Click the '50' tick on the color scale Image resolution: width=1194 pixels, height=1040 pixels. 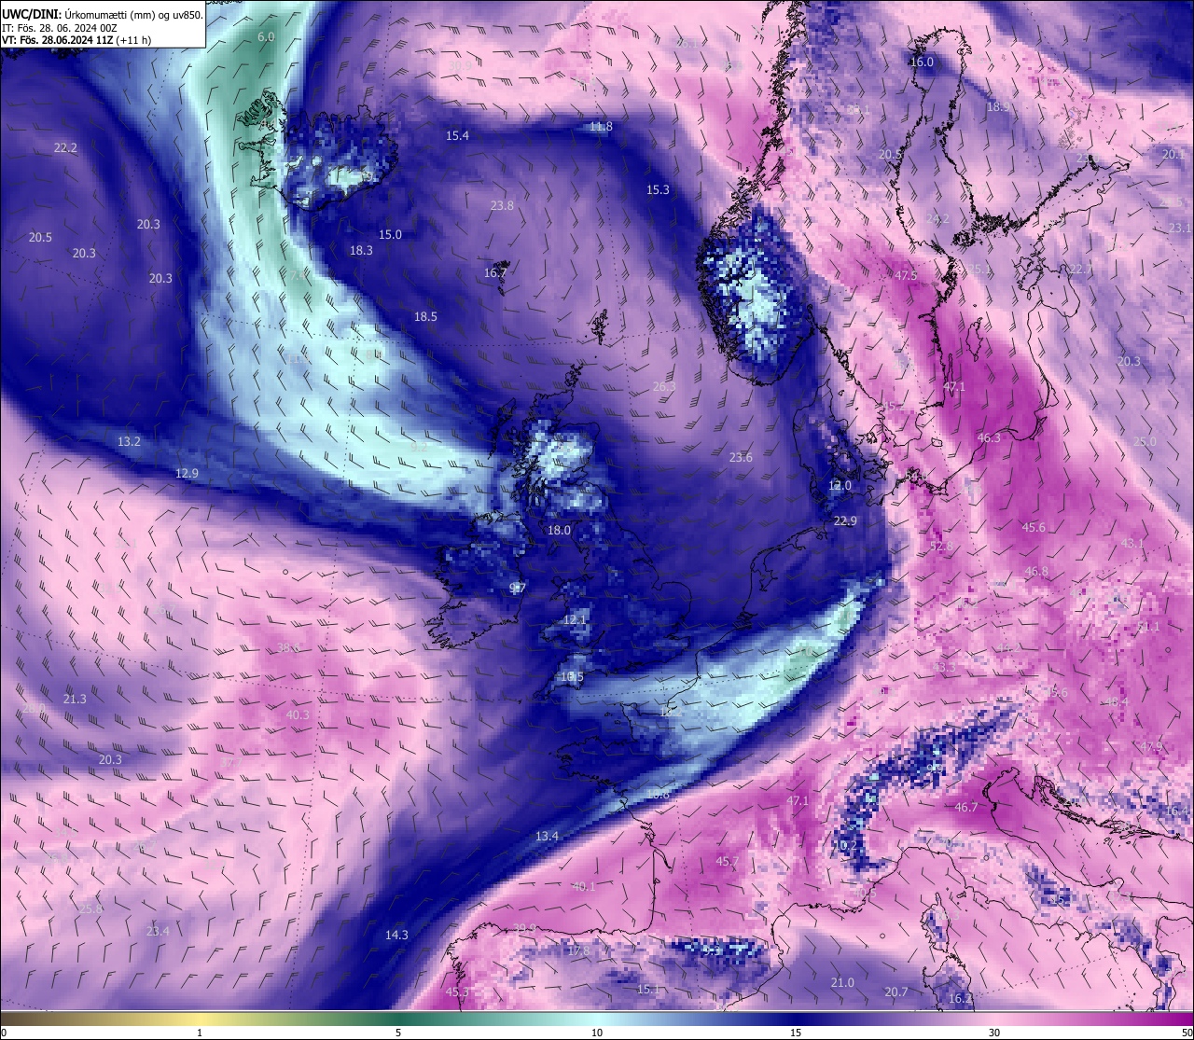click(1187, 1033)
